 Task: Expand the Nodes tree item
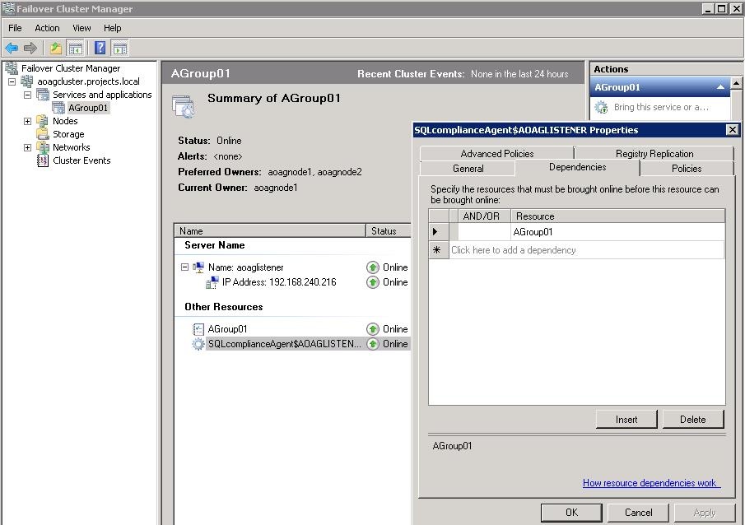click(27, 121)
